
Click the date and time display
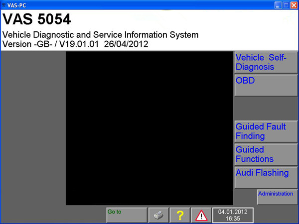pyautogui.click(x=233, y=215)
